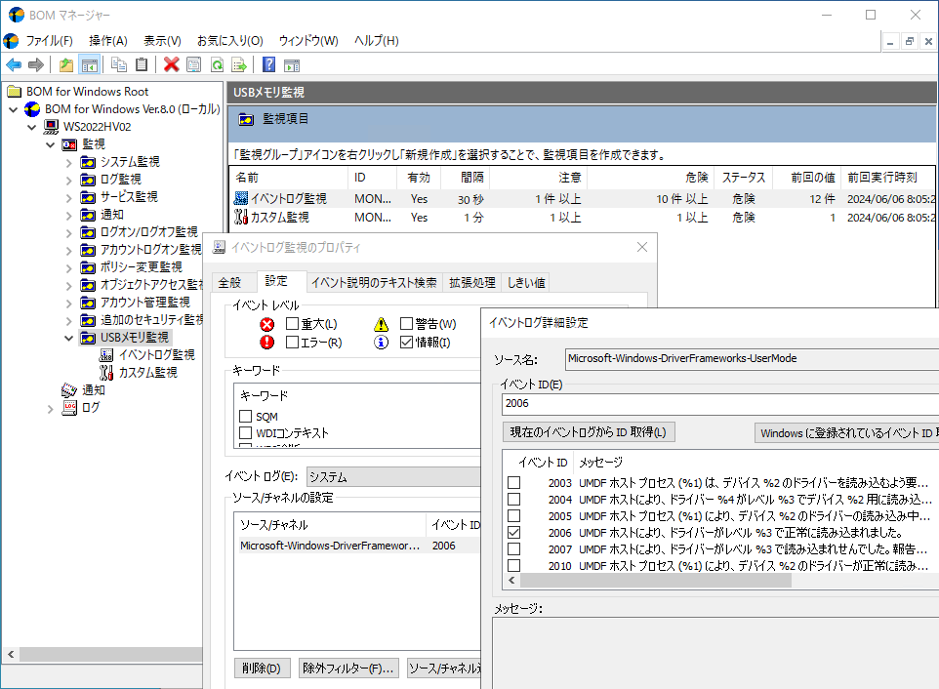Click the properties toolbar icon

[194, 65]
